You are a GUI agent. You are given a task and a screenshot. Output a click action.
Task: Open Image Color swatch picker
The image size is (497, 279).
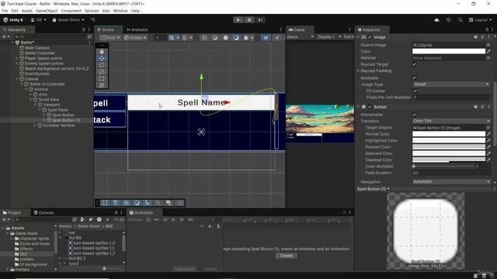click(449, 51)
